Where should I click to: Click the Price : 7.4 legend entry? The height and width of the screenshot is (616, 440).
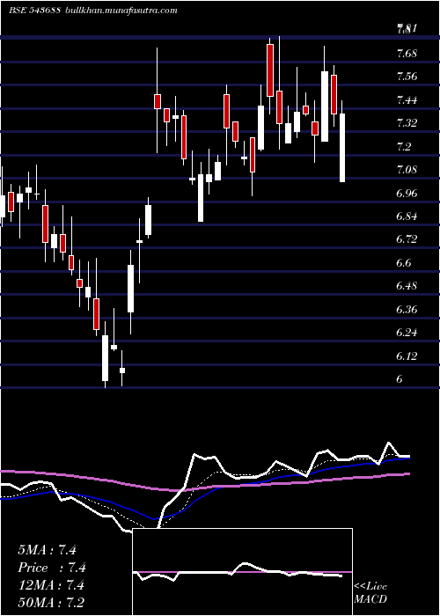[x=52, y=568]
